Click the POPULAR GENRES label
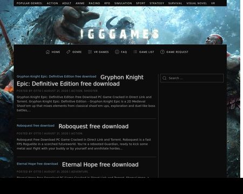The height and width of the screenshot is (194, 243). 30,3
